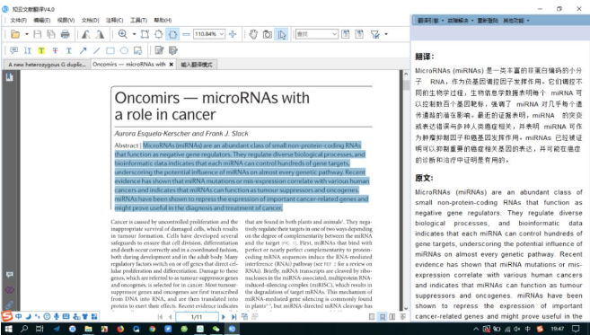590x335 pixels.
Task: Expand the open-file dropdown arrow
Action: 27,34
